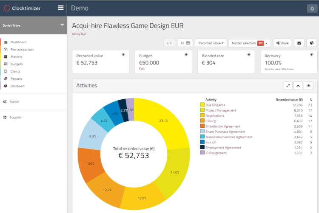
Task: Open the pie chart icon button
Action: coord(311,43)
